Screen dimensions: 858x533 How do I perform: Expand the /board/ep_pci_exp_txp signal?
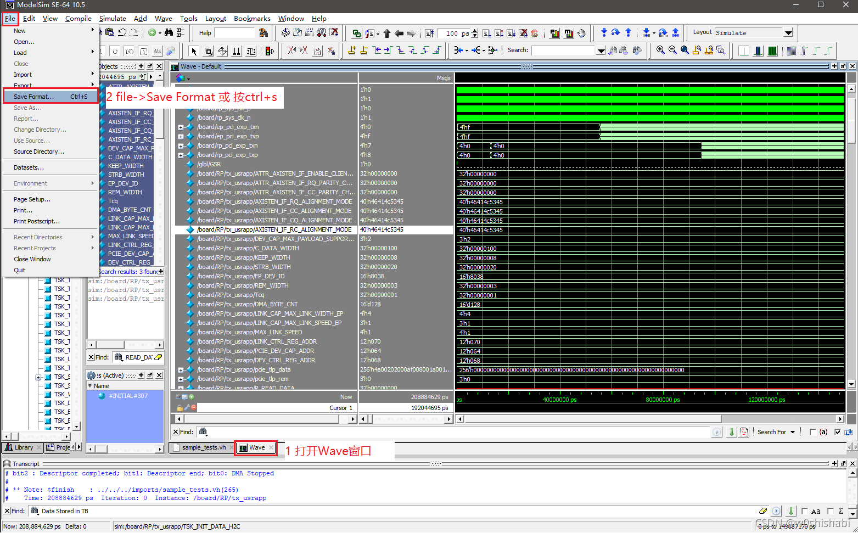(181, 137)
